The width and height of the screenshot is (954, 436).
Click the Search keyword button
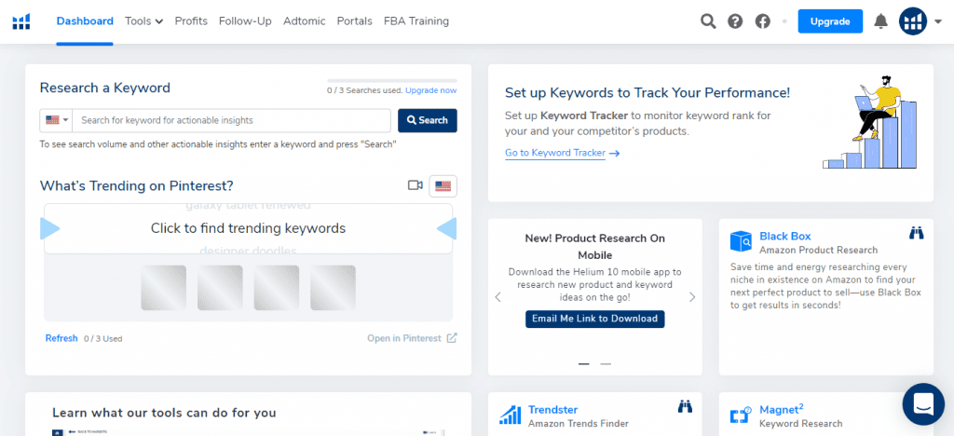[427, 120]
